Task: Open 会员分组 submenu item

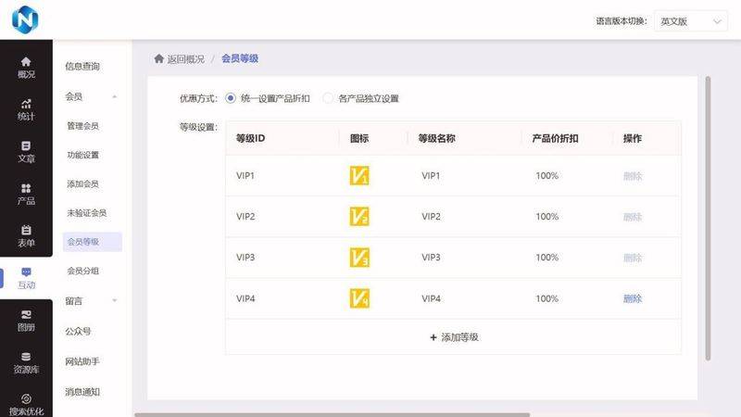Action: pyautogui.click(x=82, y=271)
